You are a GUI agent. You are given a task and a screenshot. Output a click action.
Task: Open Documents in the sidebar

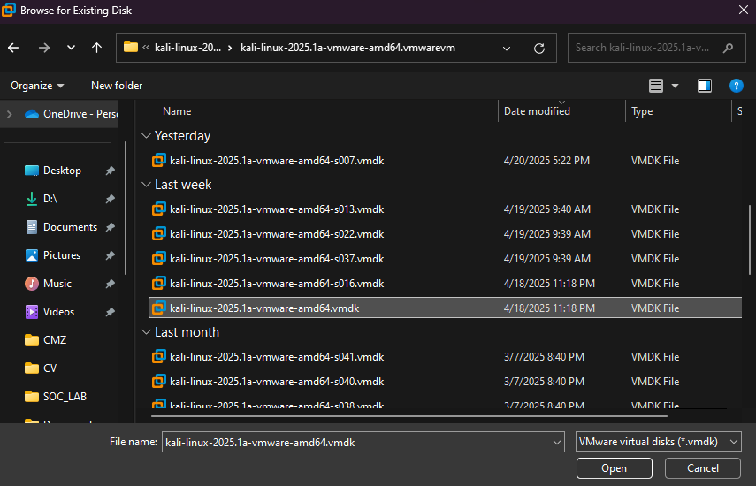pyautogui.click(x=71, y=227)
